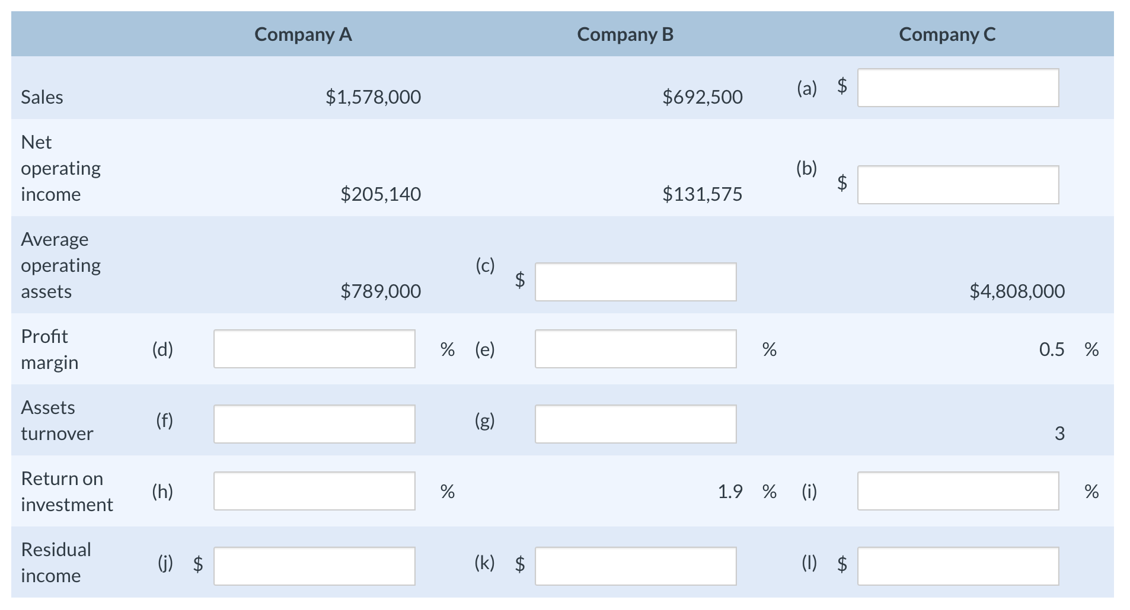Select the Company B column header
This screenshot has height=610, width=1130.
pyautogui.click(x=625, y=34)
